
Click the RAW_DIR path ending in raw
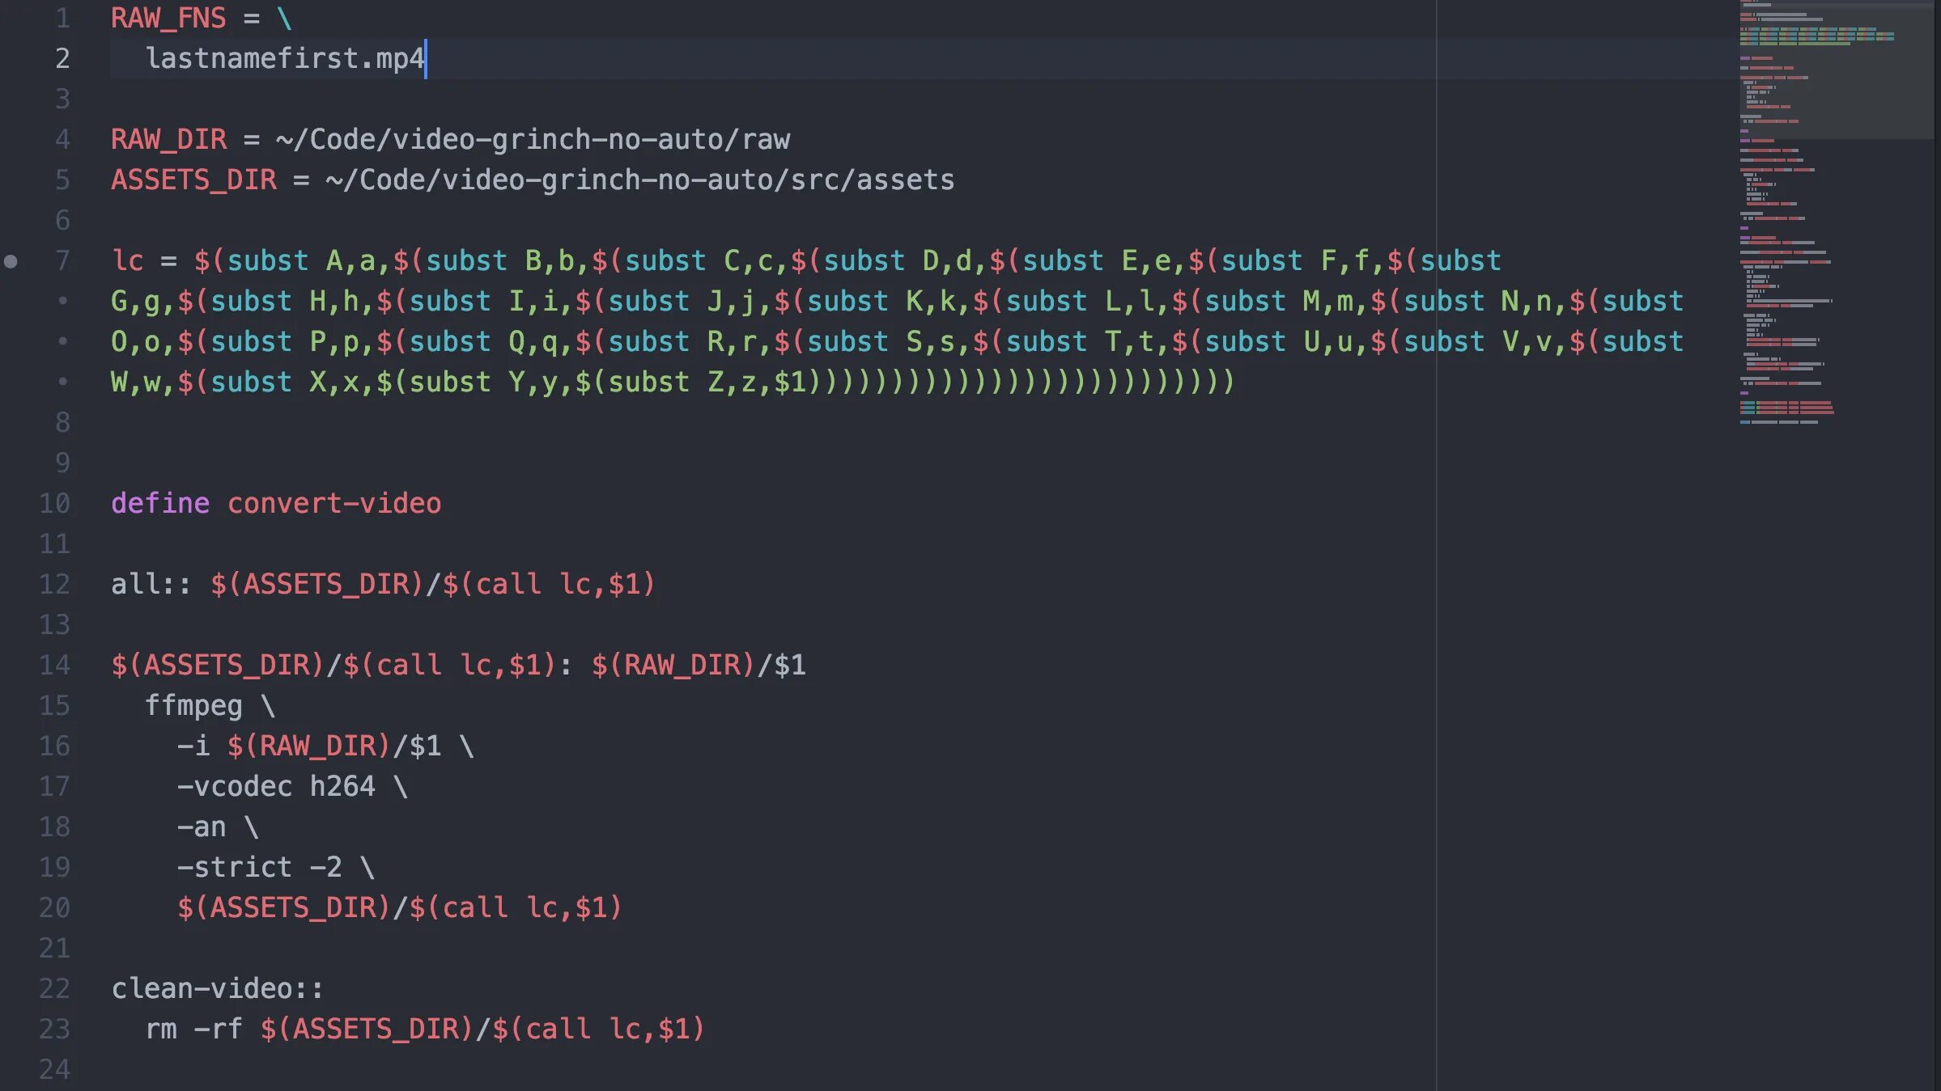(x=533, y=139)
